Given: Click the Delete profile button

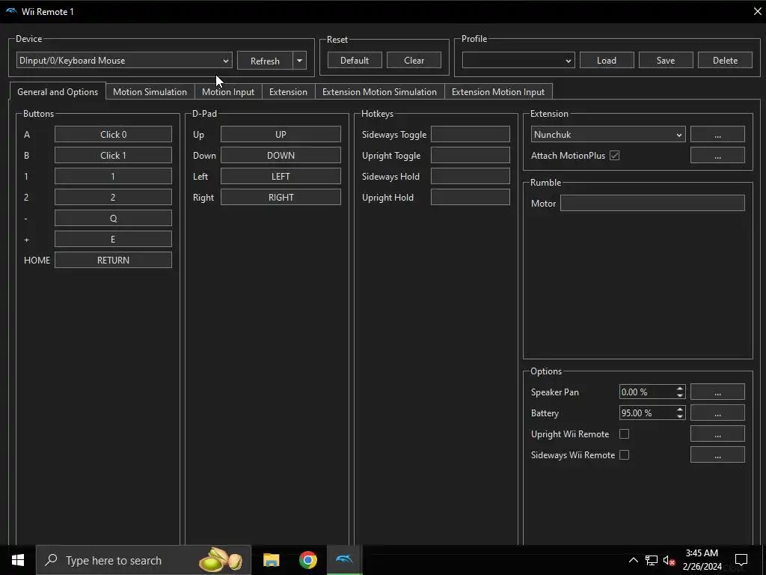Looking at the screenshot, I should 725,60.
